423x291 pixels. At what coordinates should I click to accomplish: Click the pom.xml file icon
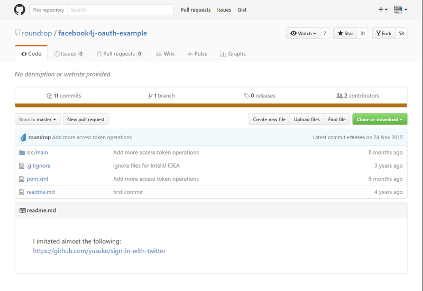click(x=22, y=179)
